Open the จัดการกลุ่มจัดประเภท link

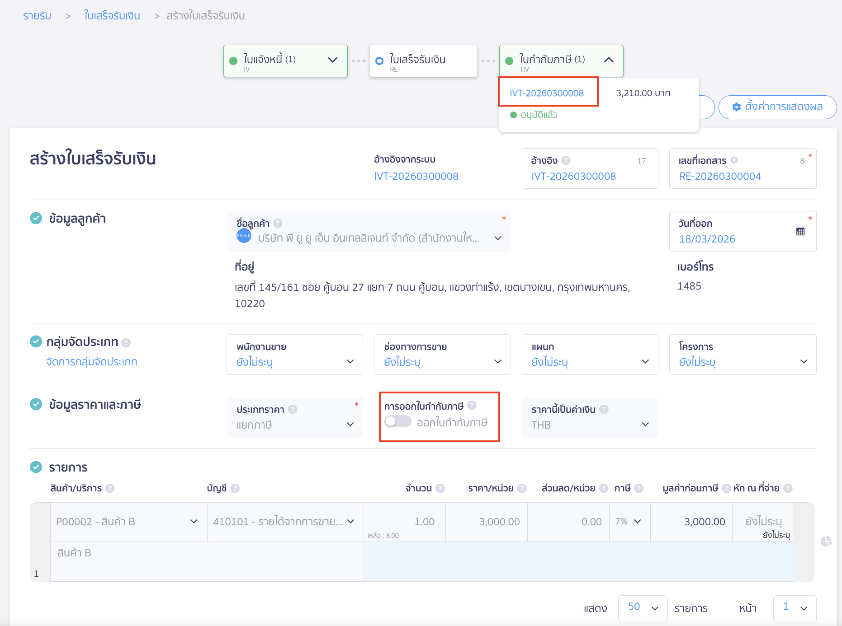click(x=92, y=362)
